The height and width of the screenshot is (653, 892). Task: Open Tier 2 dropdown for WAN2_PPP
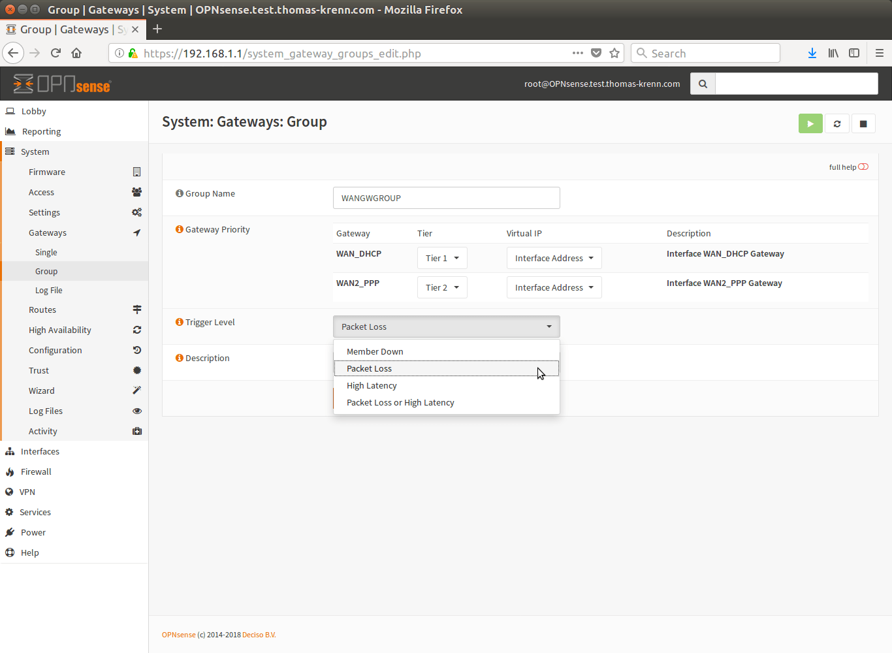click(x=442, y=287)
